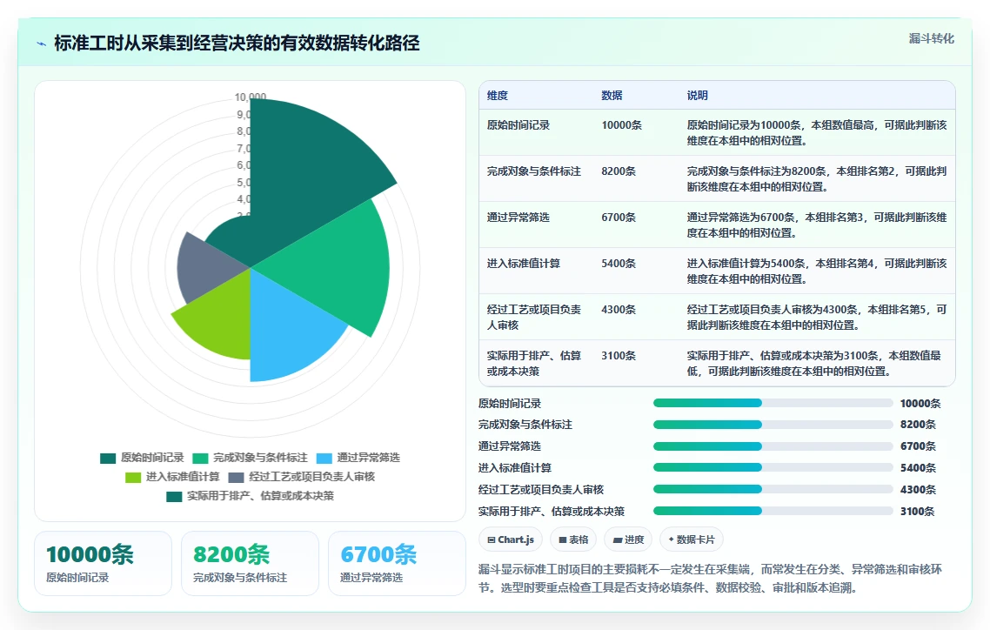Click table value 4300条
The height and width of the screenshot is (630, 990).
pyautogui.click(x=619, y=309)
